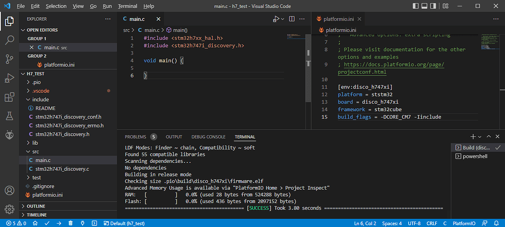Open the debug run dropdown arrow
The image size is (505, 227).
(x=283, y=19)
